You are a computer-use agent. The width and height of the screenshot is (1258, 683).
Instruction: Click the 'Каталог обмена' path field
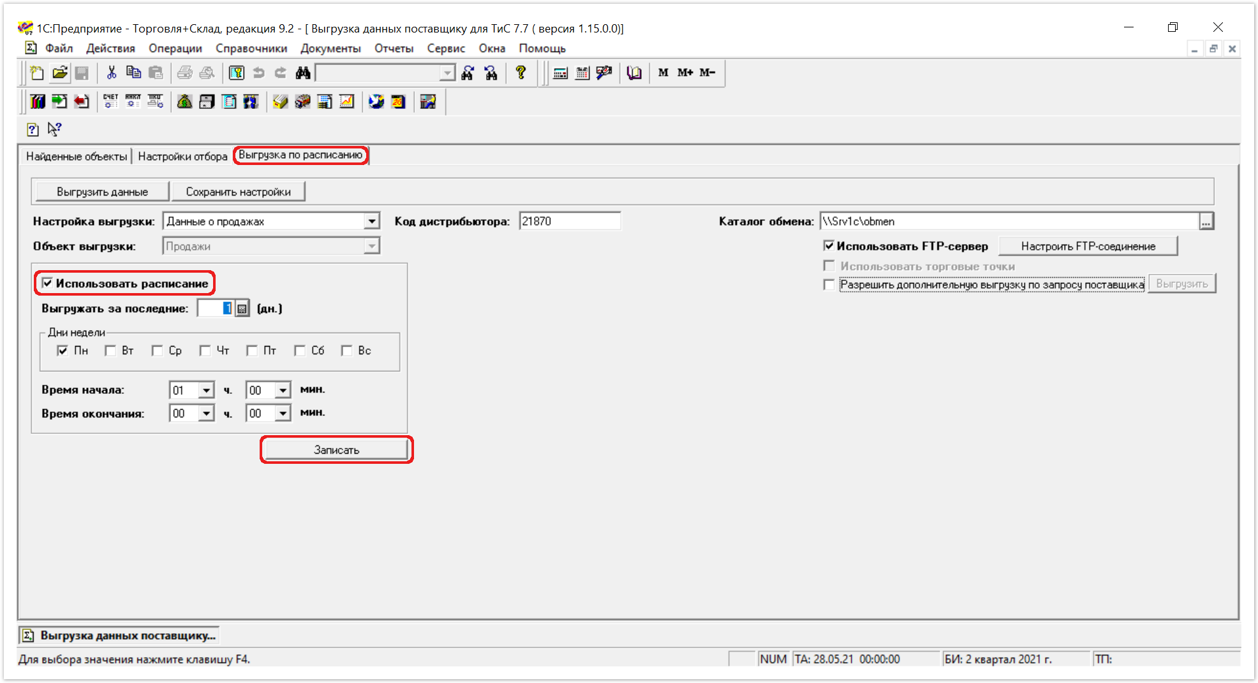pos(1009,221)
